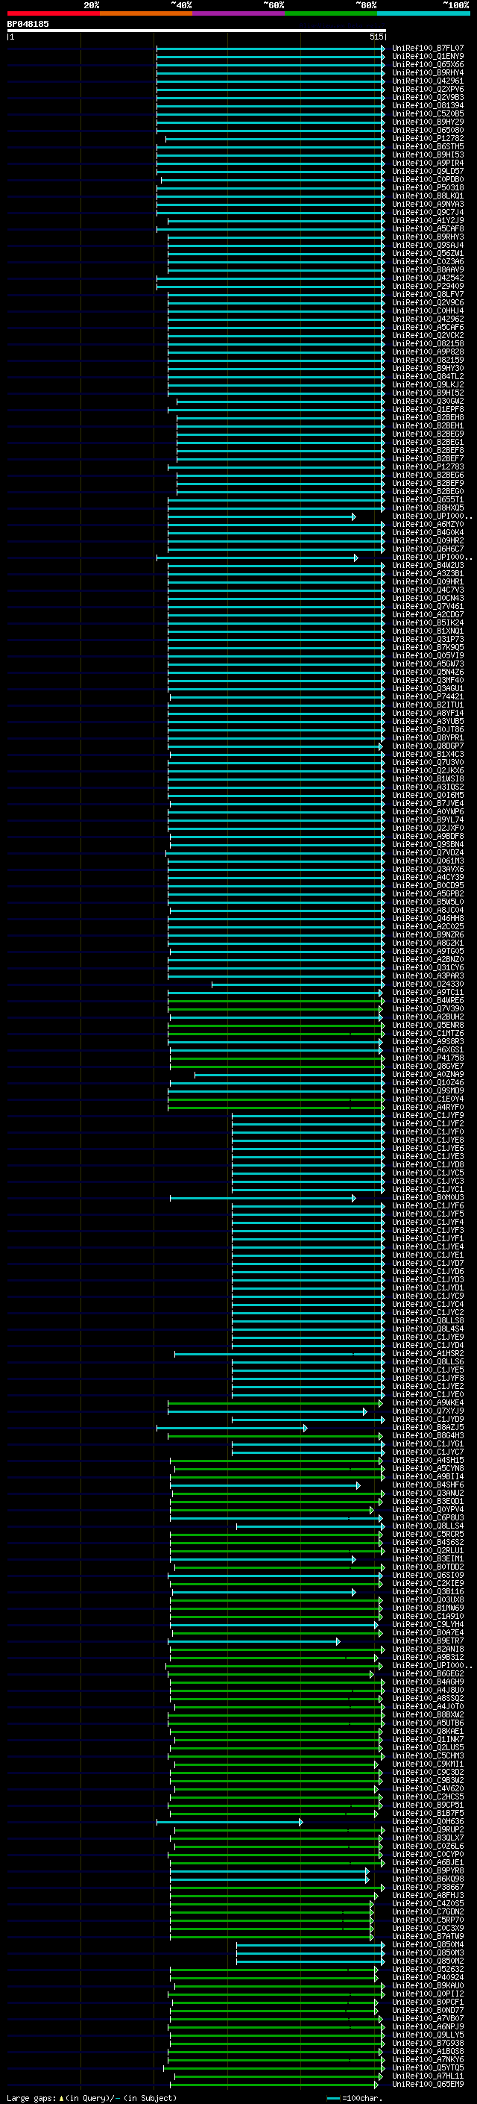This screenshot has width=477, height=2104.
Task: Select the BP048185 query title
Action: tap(28, 24)
